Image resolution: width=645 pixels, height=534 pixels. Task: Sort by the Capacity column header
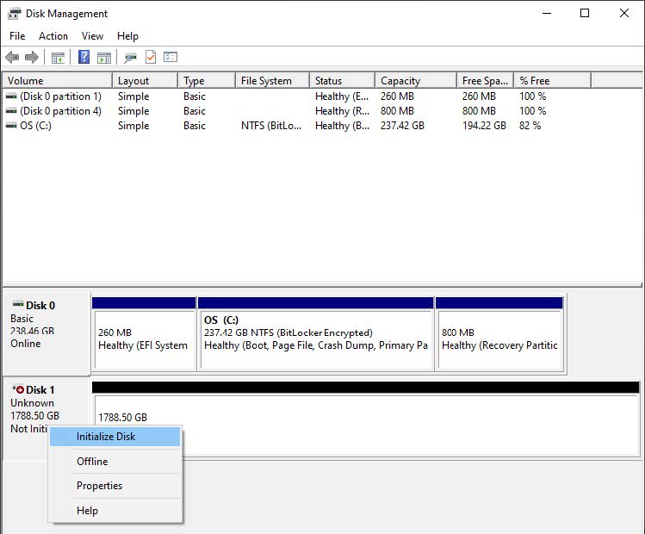[x=413, y=81]
